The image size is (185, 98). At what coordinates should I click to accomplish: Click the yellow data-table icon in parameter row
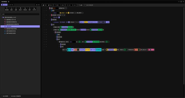tap(61, 13)
